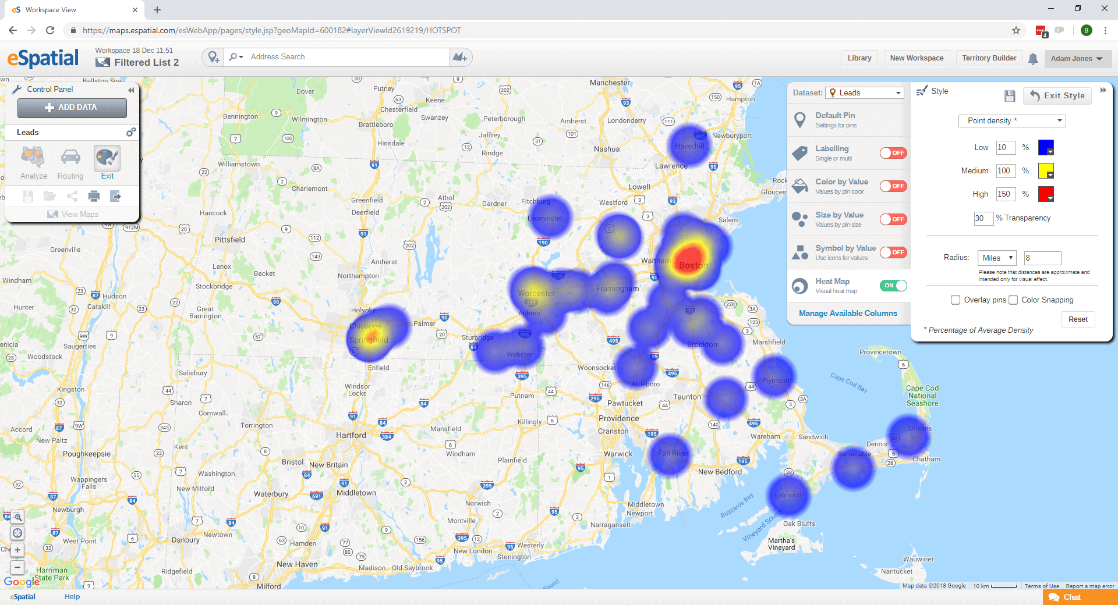Screen dimensions: 1118x605
Task: Open the Radius Miles unit dropdown
Action: 997,258
